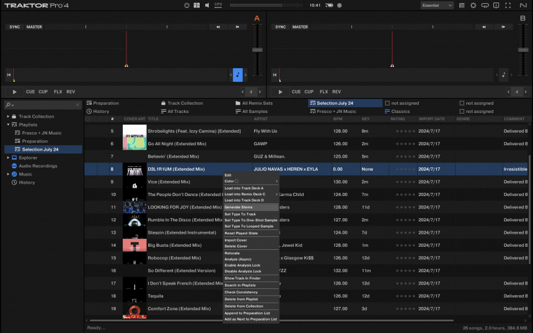
Task: Open the Preparation favorite shortcut
Action: [x=103, y=103]
